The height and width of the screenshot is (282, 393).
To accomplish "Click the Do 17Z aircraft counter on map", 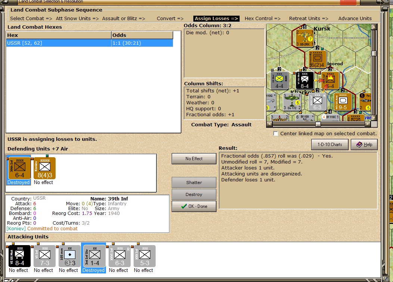I will (x=292, y=102).
